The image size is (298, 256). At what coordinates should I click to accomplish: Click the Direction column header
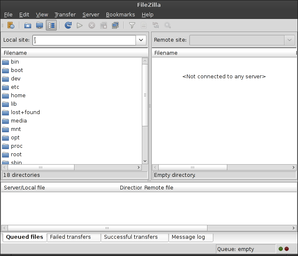click(131, 188)
